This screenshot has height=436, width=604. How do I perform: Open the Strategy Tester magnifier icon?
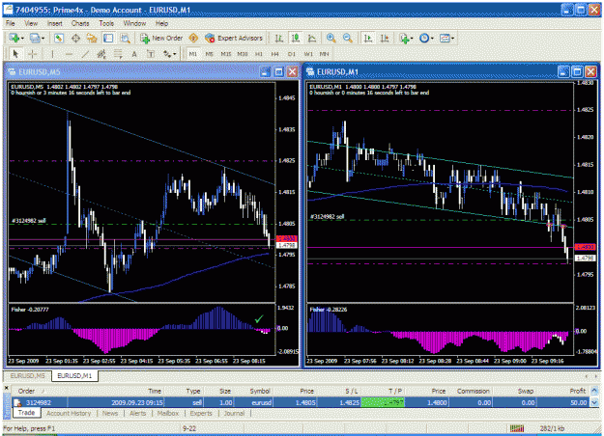click(x=125, y=38)
